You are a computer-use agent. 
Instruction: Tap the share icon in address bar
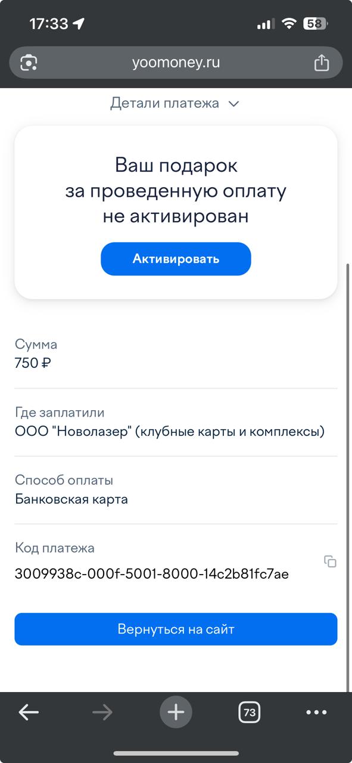click(321, 63)
